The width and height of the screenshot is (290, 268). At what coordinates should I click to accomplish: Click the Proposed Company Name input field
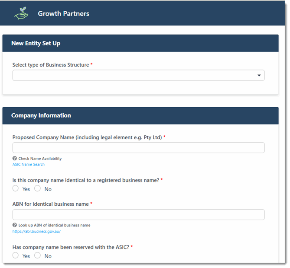139,147
